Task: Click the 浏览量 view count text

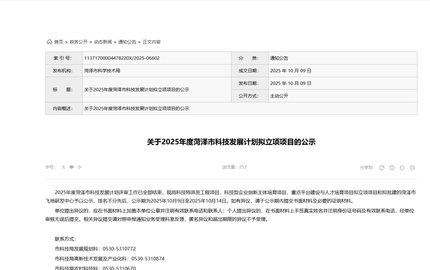Action: click(234, 167)
